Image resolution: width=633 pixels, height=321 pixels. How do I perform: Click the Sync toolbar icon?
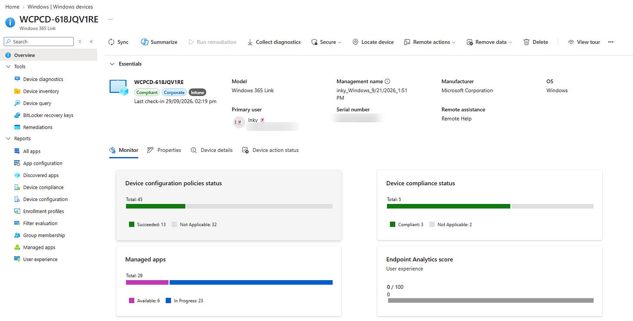[111, 42]
